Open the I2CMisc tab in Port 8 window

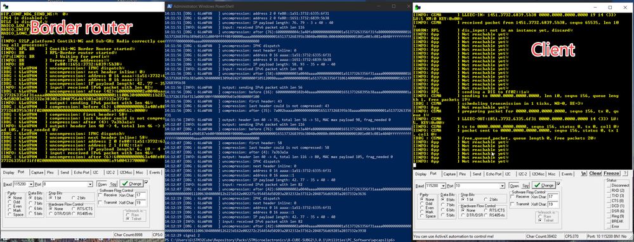[x=126, y=172]
